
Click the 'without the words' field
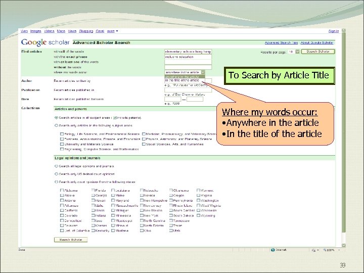click(x=188, y=67)
